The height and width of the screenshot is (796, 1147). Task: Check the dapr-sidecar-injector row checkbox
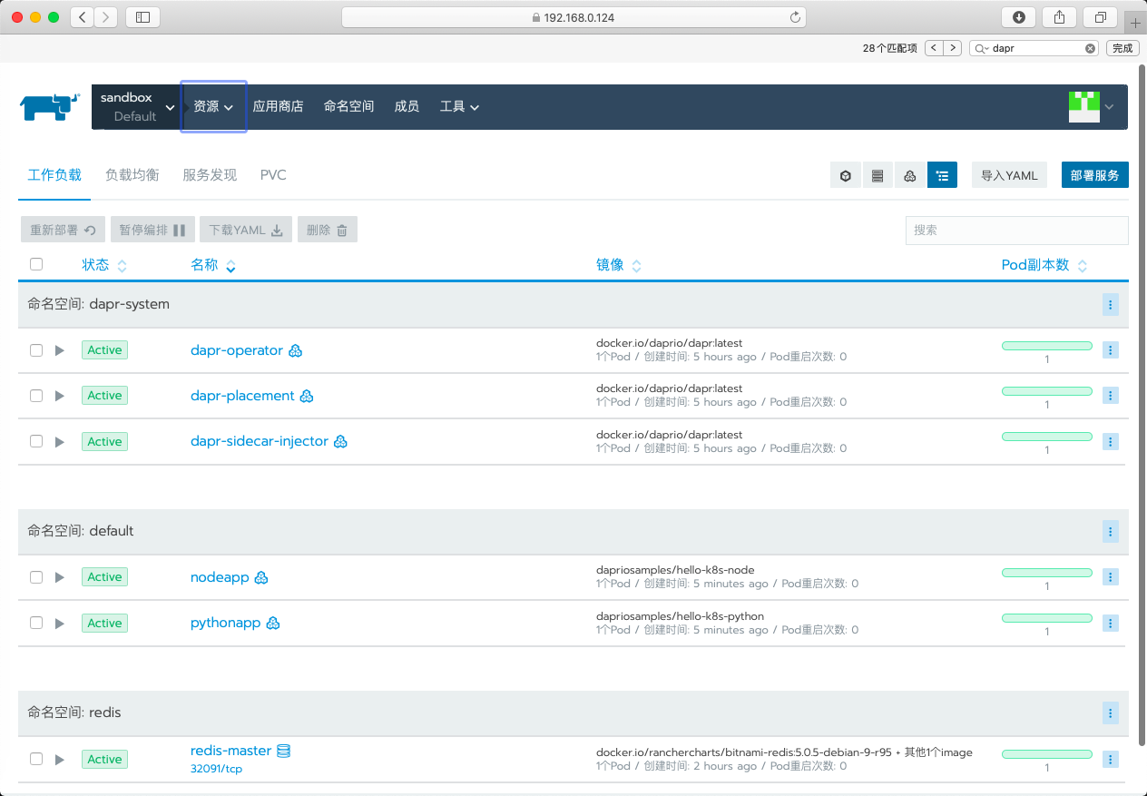coord(36,441)
